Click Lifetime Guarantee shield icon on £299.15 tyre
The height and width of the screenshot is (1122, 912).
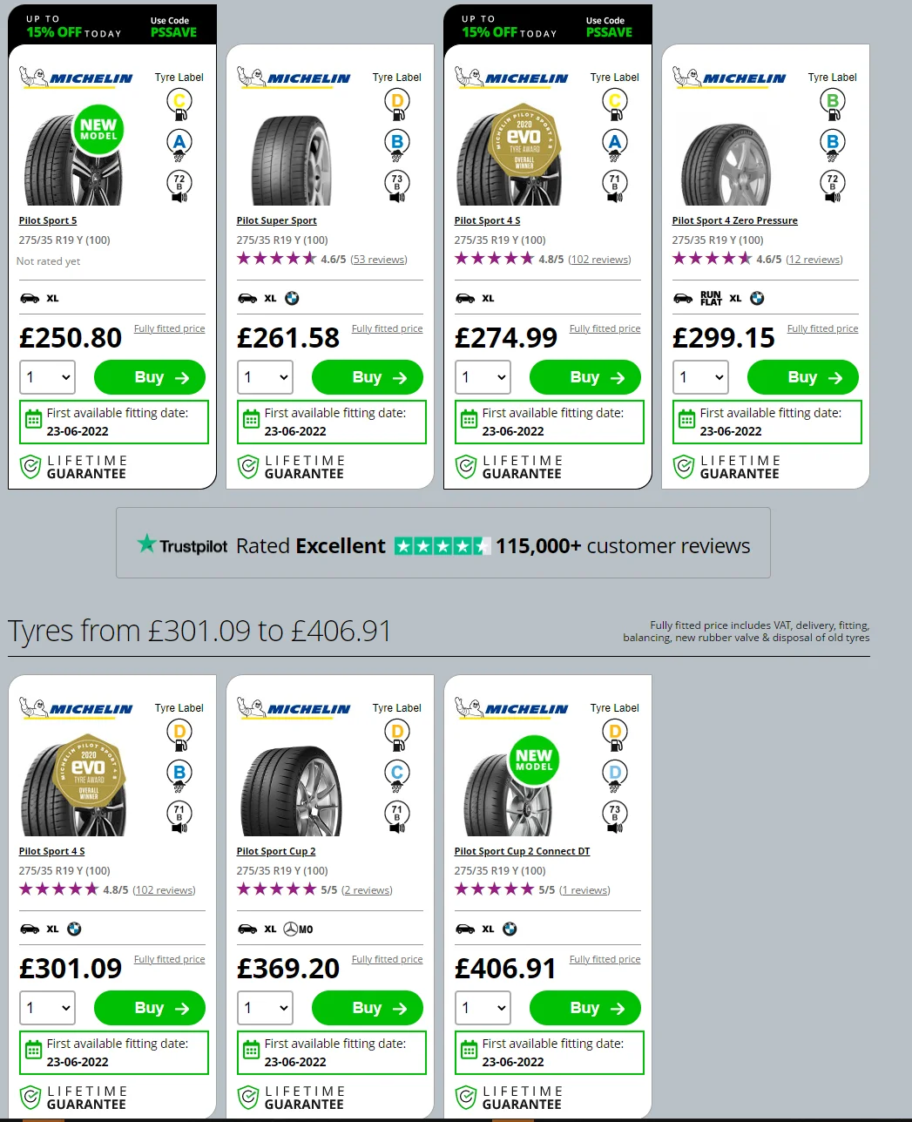[684, 467]
